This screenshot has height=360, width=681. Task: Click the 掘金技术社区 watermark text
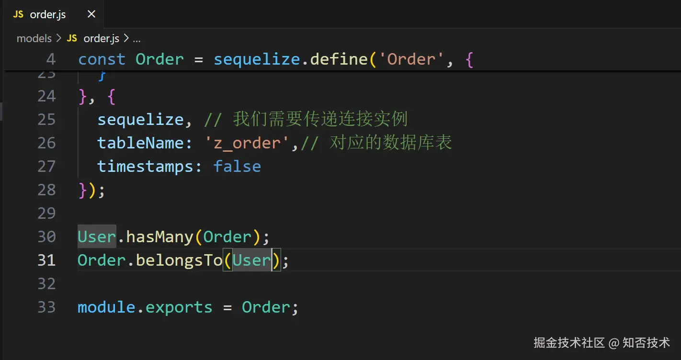(569, 343)
